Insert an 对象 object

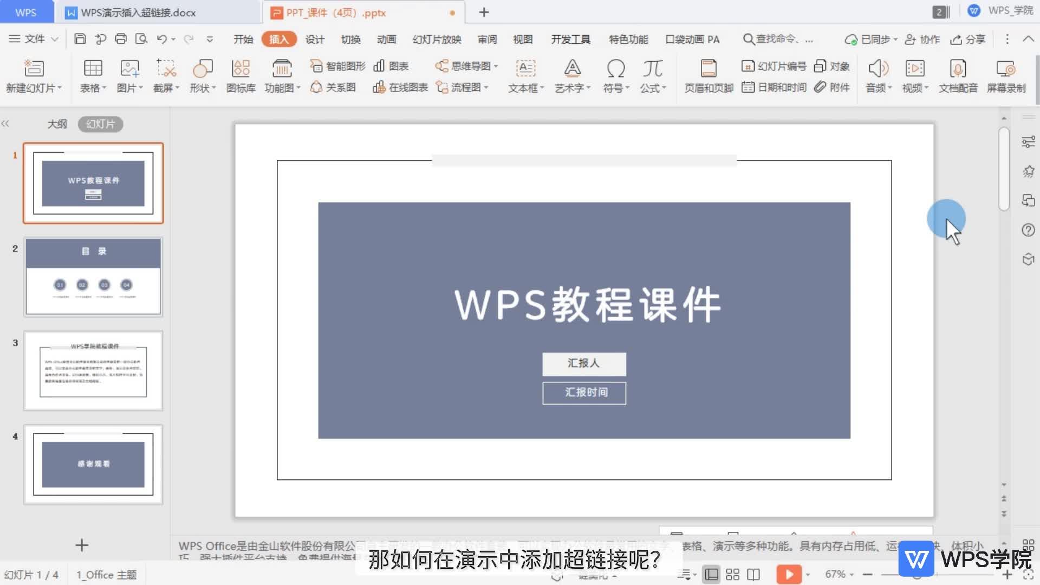[832, 66]
